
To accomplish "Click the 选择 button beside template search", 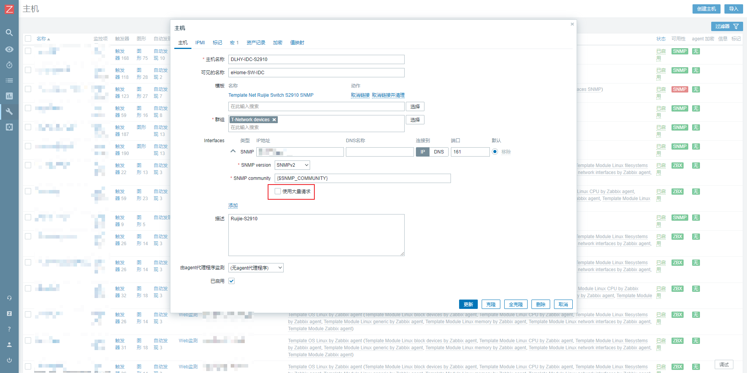I will click(415, 106).
